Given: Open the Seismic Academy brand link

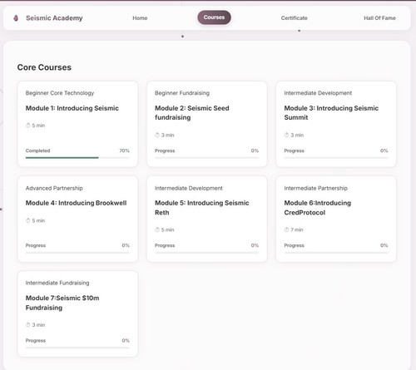Looking at the screenshot, I should pos(54,18).
